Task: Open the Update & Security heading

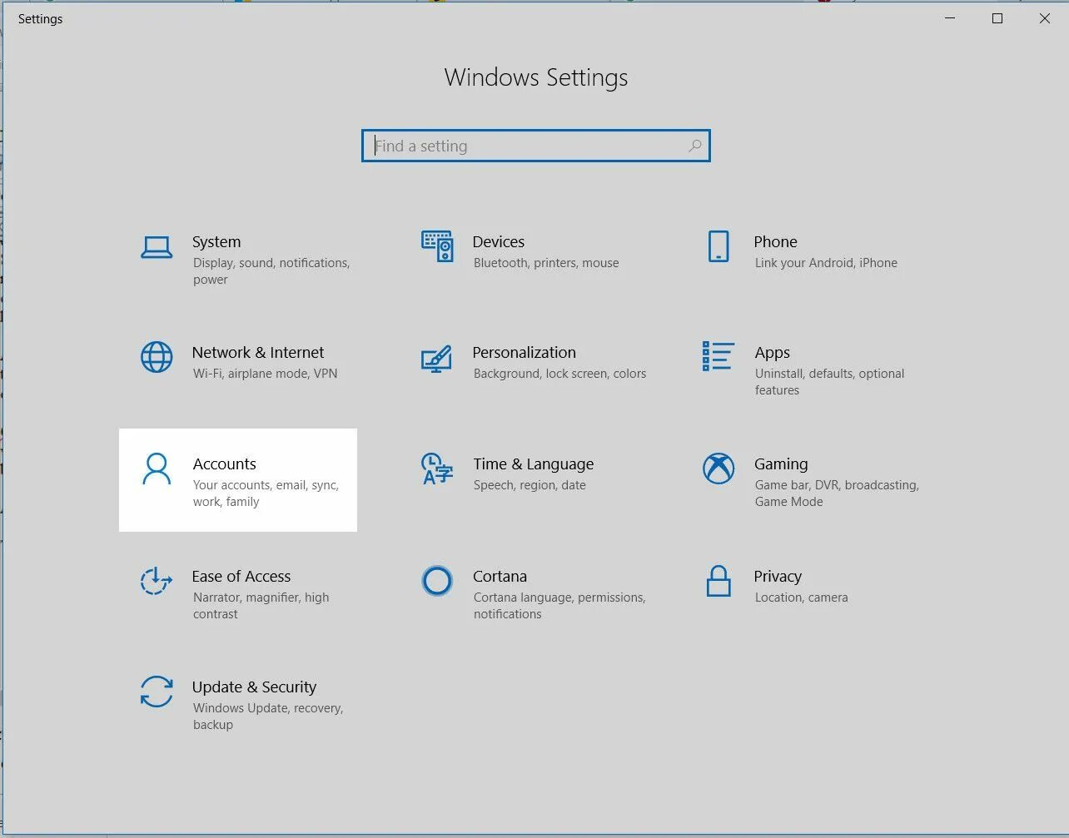Action: [255, 687]
